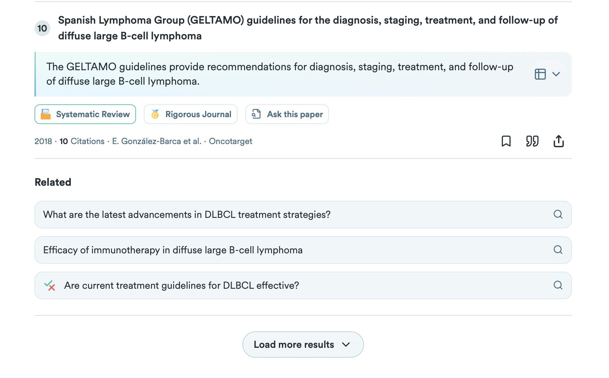Screen dimensions: 609x378
Task: Bookmark the GELTAMO guidelines paper
Action: pyautogui.click(x=506, y=141)
